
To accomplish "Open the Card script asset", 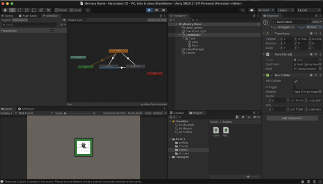I will [216, 132].
